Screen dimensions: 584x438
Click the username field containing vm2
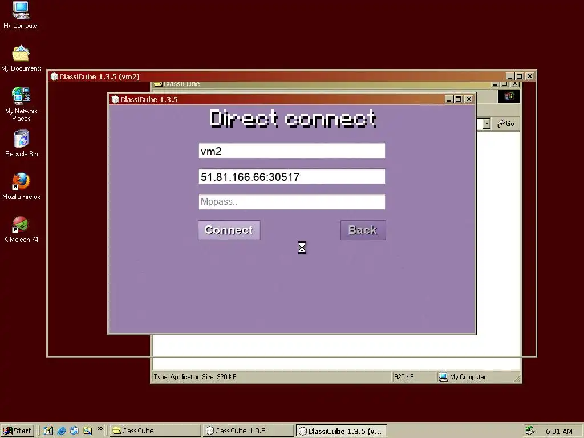coord(291,151)
